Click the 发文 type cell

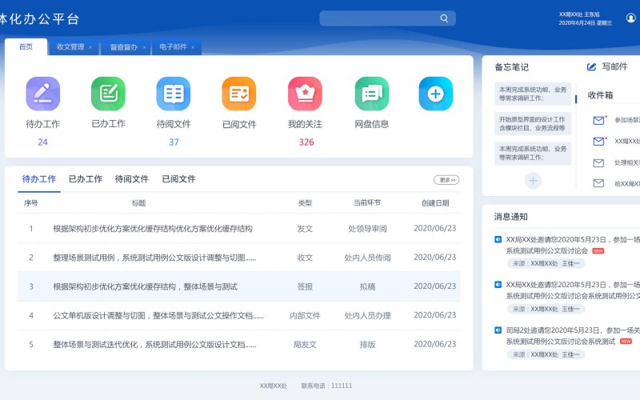tap(305, 229)
